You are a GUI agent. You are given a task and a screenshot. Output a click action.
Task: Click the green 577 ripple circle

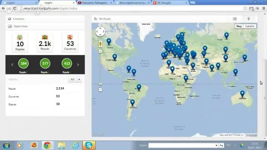pyautogui.click(x=45, y=63)
